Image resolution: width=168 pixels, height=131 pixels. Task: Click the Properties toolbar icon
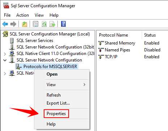pos(36,24)
